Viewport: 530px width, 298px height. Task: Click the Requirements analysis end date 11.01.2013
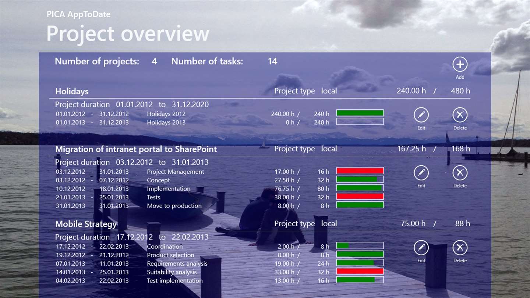114,264
